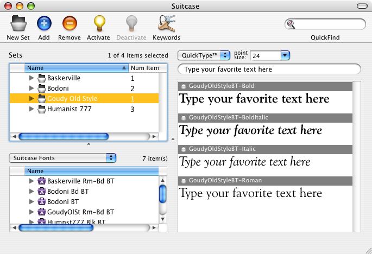Viewport: 372px width, 254px height.
Task: Expand the Bodoni set
Action: click(x=31, y=88)
